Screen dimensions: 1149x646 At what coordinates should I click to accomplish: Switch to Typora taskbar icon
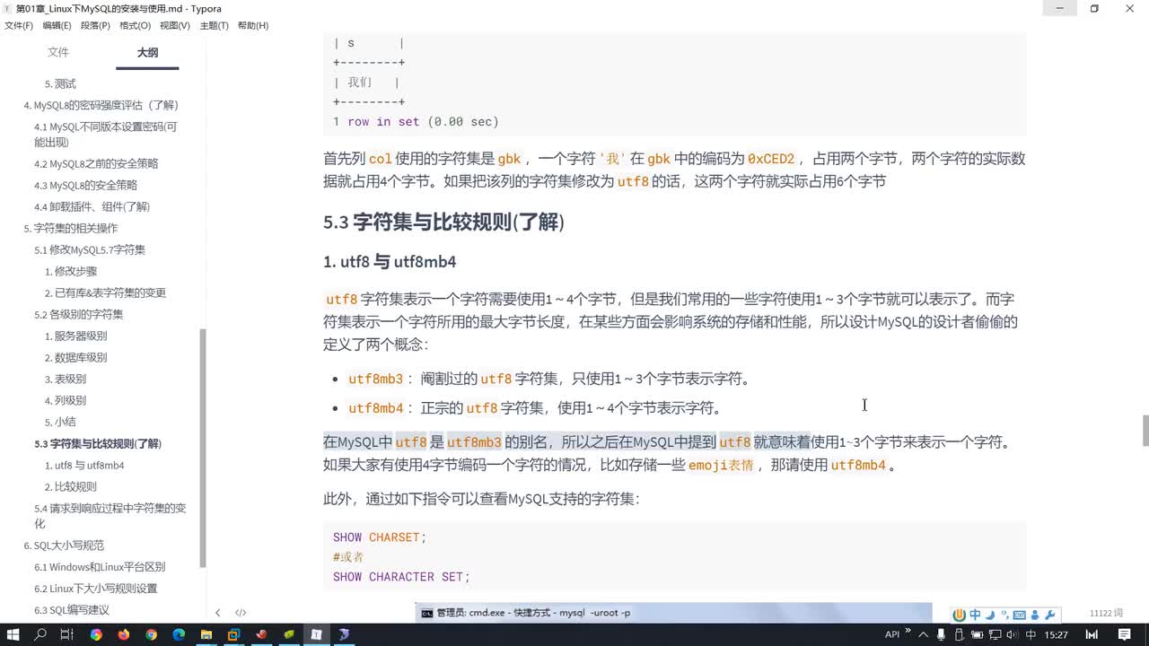tap(316, 634)
